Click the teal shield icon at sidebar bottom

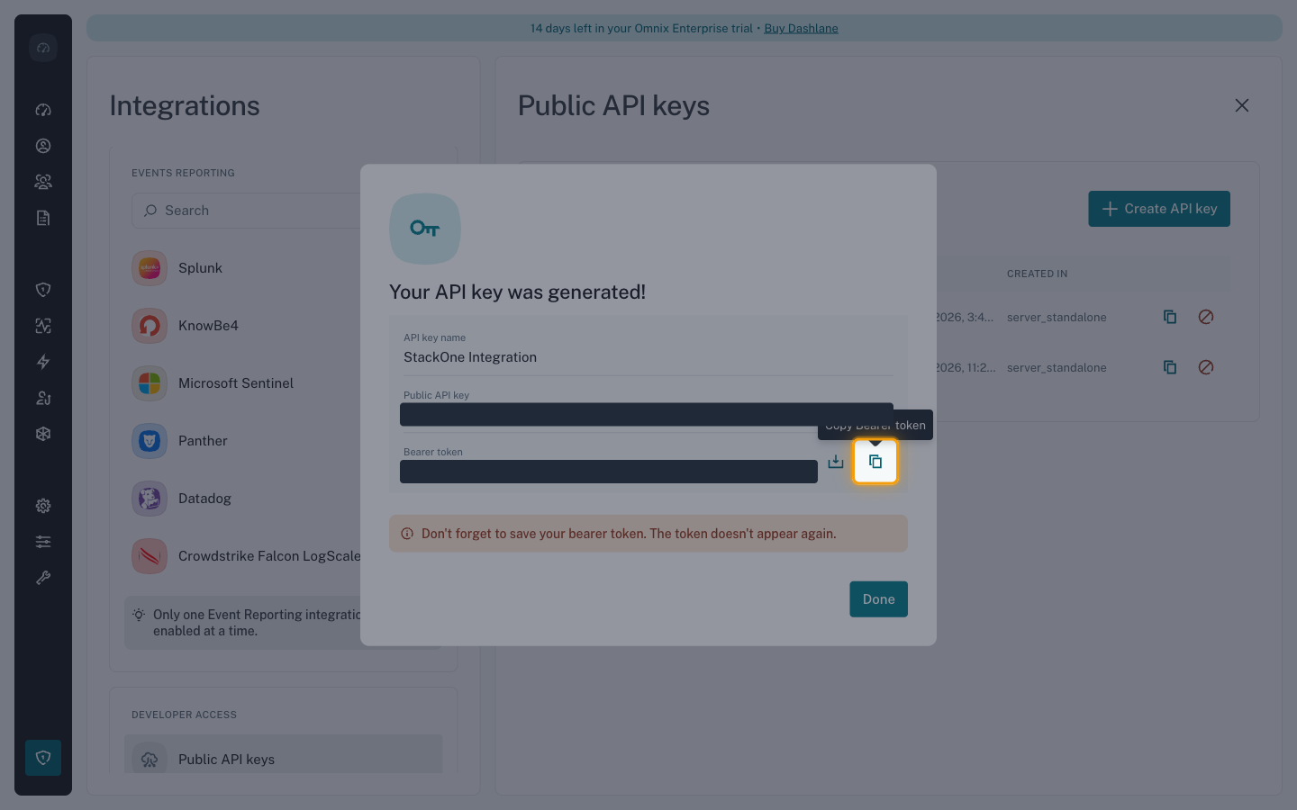click(x=43, y=758)
